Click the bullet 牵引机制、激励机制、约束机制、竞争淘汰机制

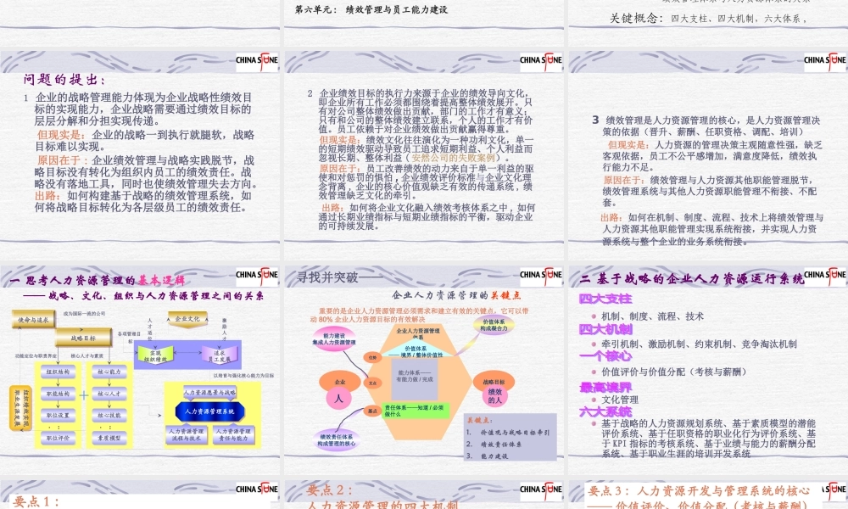699,344
